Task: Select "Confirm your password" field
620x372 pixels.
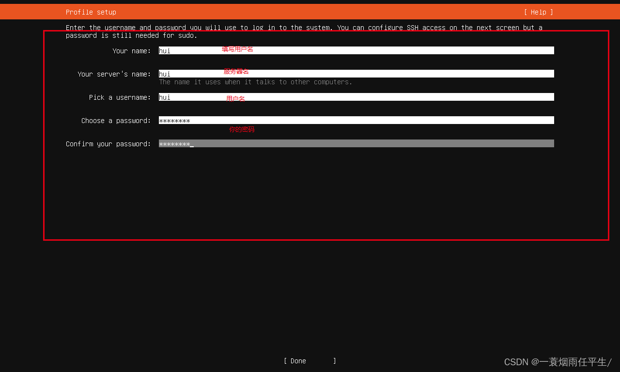Action: pyautogui.click(x=356, y=143)
